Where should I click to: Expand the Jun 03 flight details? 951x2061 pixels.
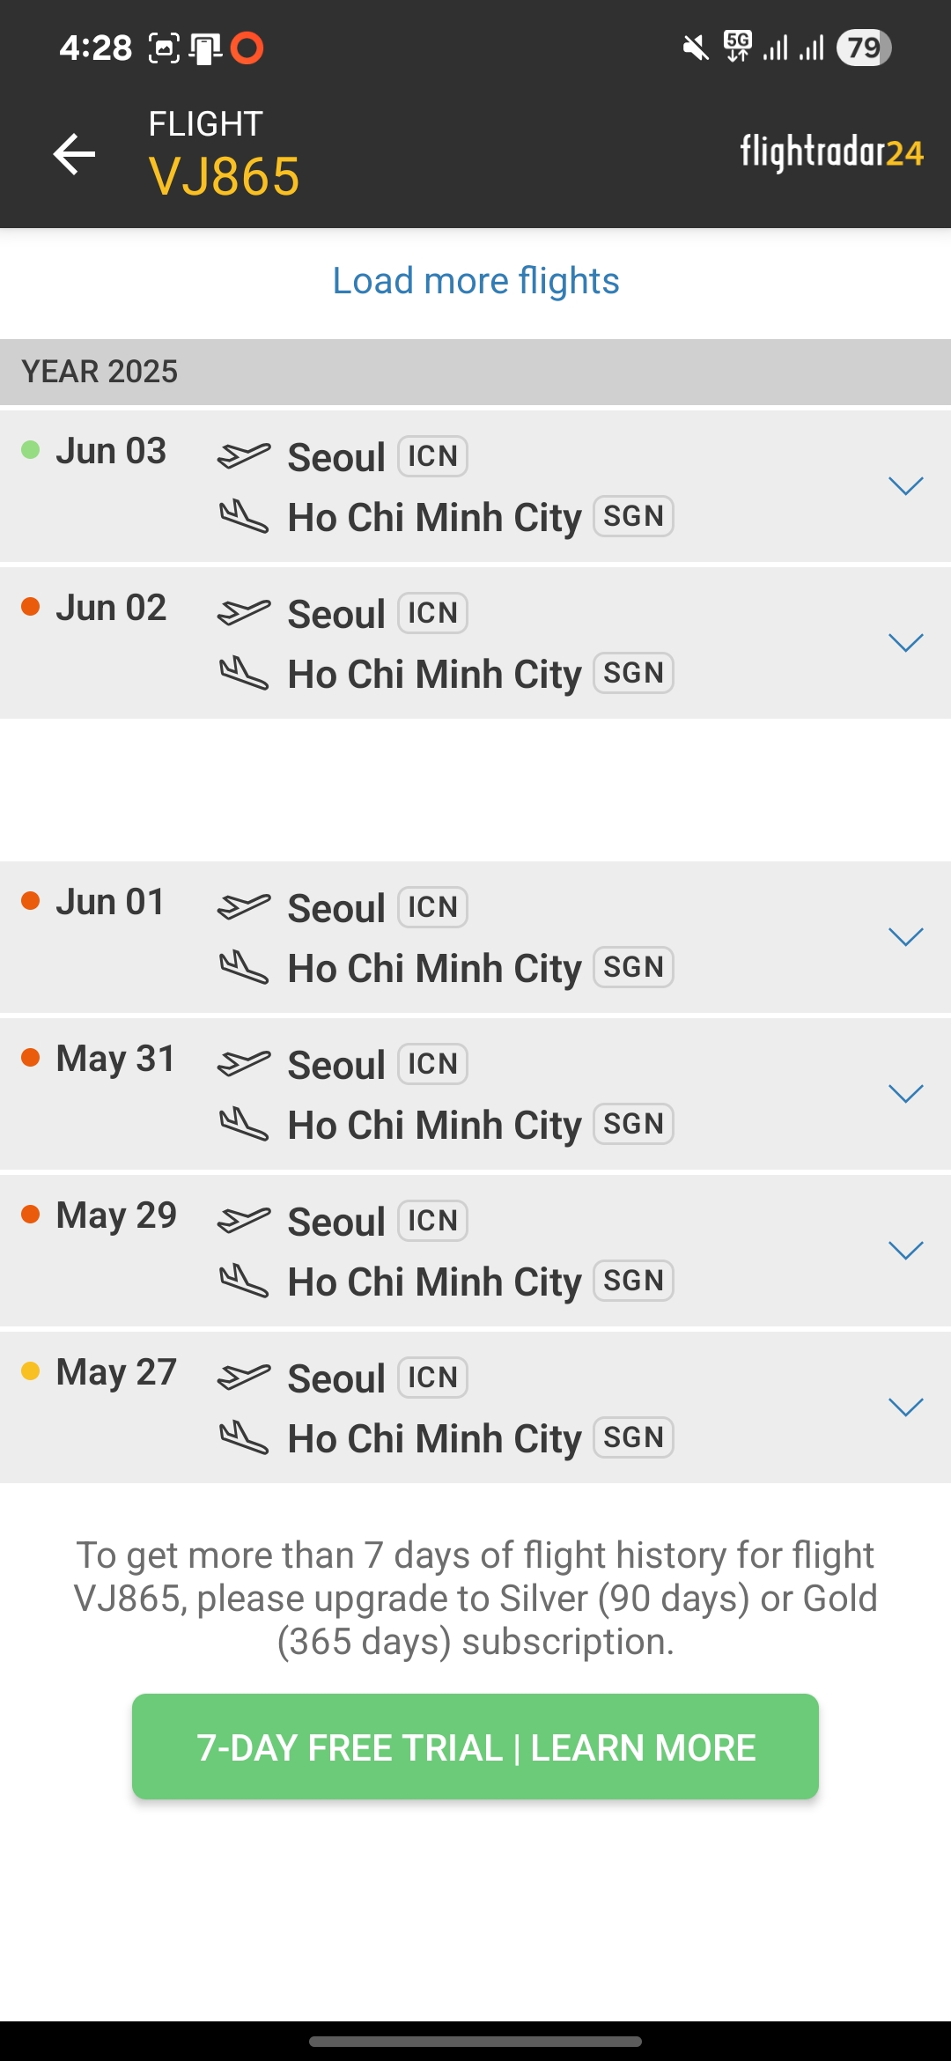(905, 485)
